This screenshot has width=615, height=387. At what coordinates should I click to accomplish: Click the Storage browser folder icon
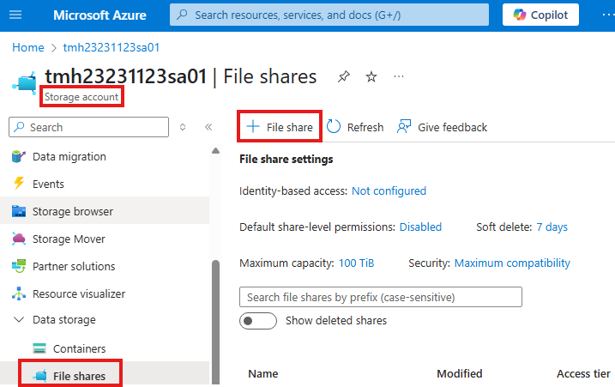[19, 211]
